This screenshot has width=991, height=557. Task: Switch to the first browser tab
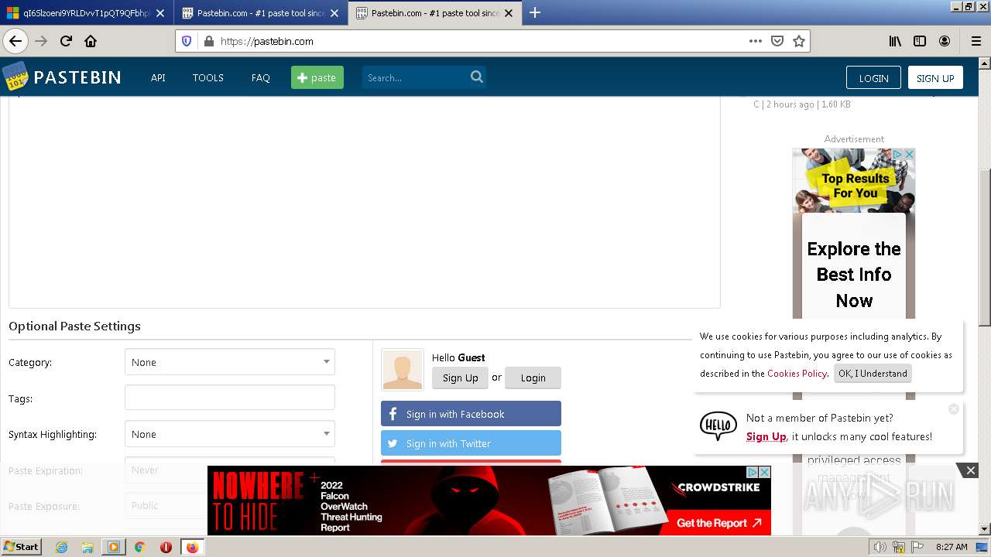pyautogui.click(x=85, y=12)
